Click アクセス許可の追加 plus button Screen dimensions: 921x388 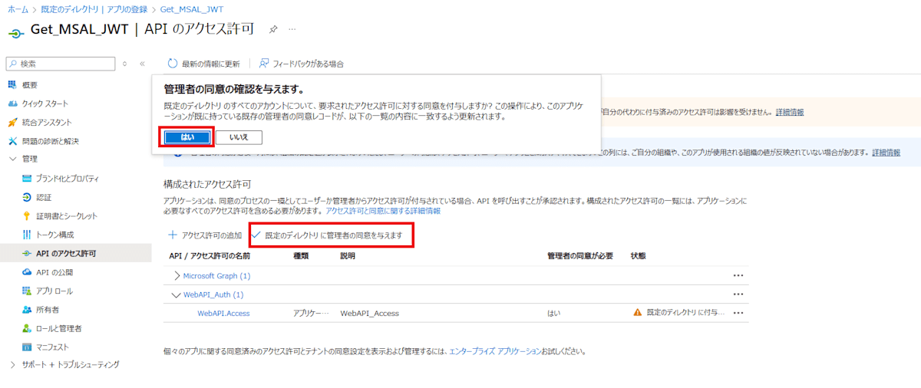point(205,235)
